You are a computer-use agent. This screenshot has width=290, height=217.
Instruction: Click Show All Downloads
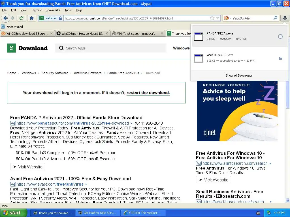(239, 75)
